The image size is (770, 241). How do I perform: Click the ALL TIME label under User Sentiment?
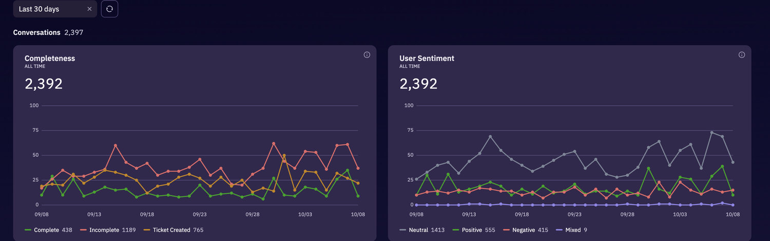[410, 66]
